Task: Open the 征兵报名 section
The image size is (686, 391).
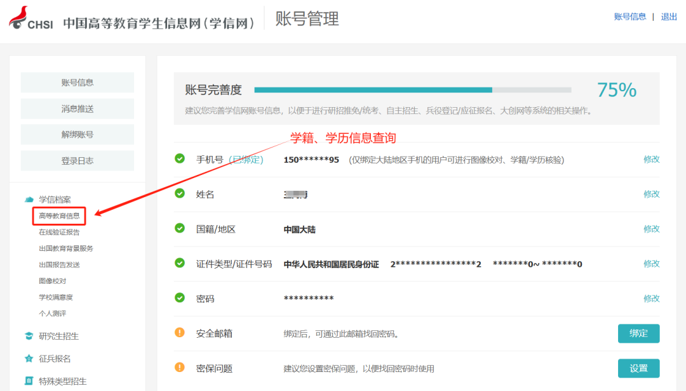Action: point(55,359)
